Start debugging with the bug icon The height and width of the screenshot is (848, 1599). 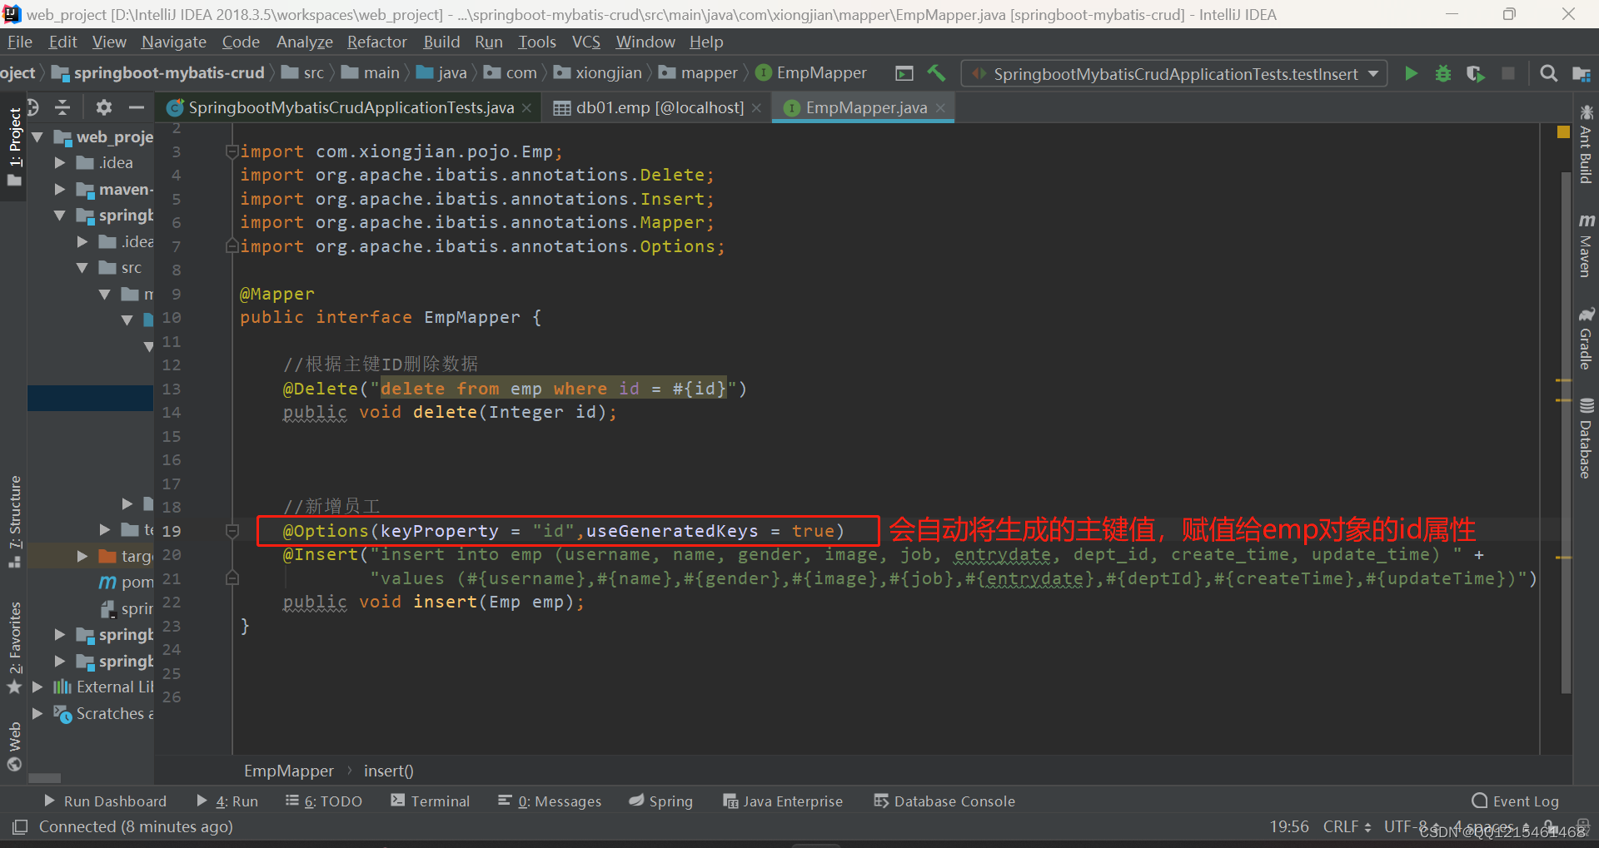tap(1443, 73)
